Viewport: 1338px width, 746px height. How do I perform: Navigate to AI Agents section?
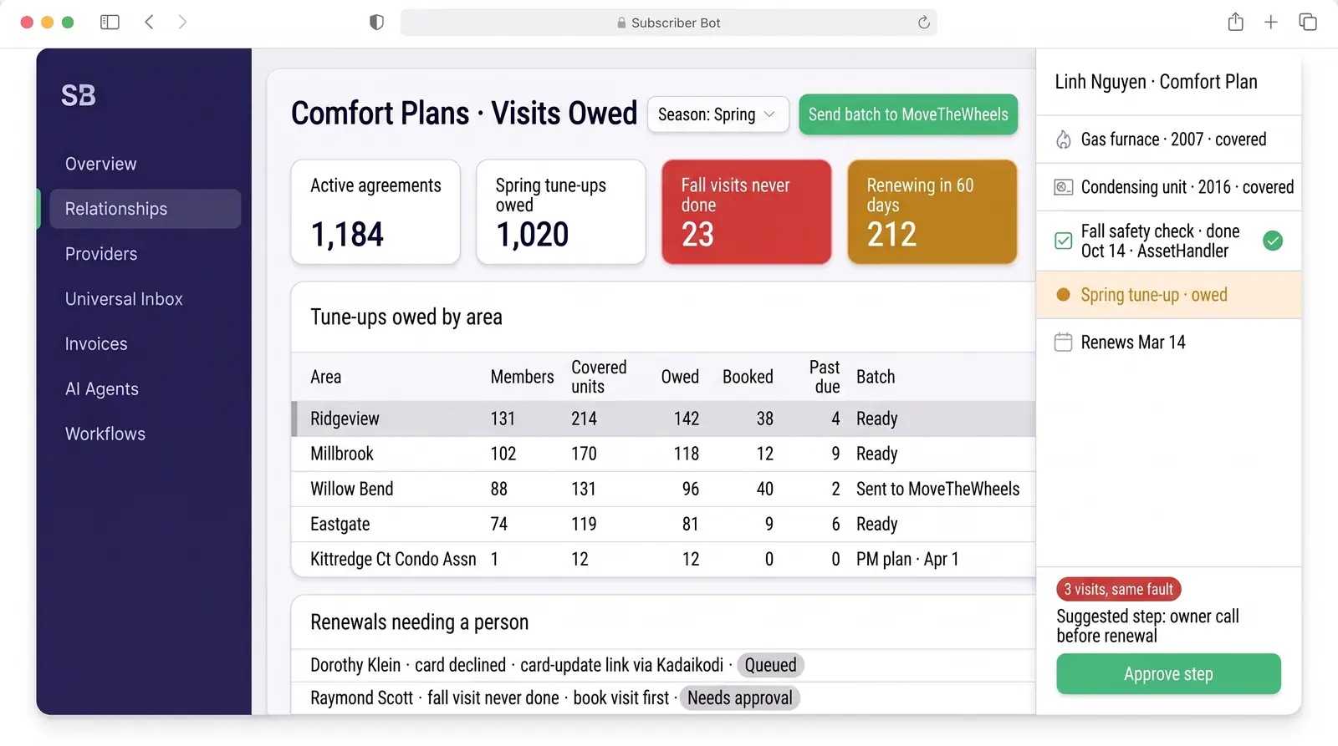point(102,389)
